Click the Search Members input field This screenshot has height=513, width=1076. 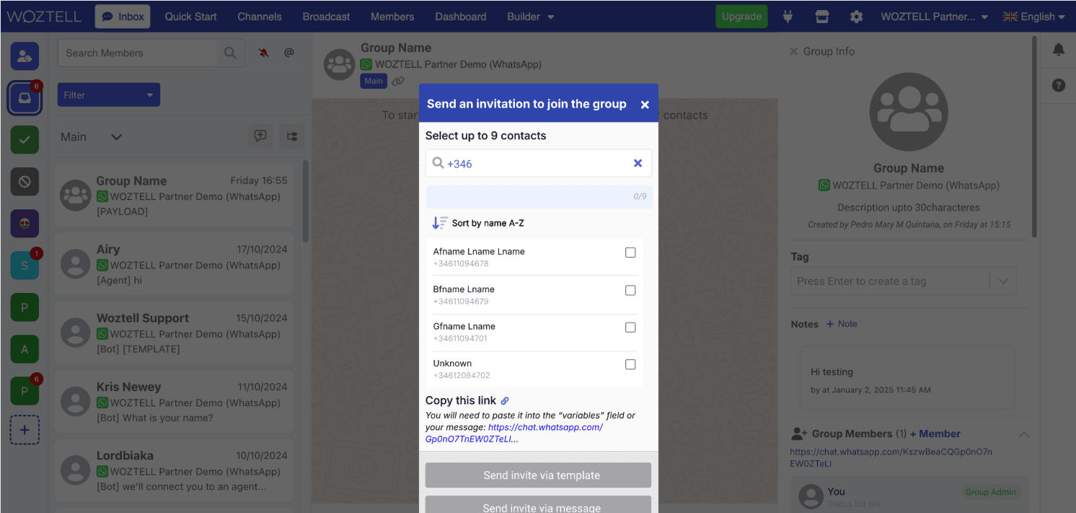[137, 53]
